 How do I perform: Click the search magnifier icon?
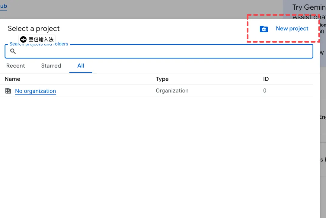click(x=13, y=51)
